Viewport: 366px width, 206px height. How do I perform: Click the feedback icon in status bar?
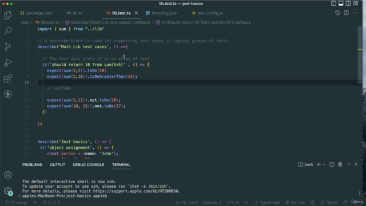[x=345, y=203]
